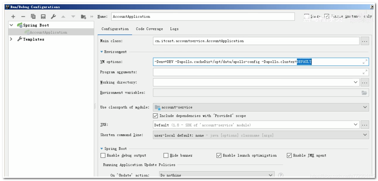Enable the Share checkbox
Screen dimensions: 378x181
(307, 16)
